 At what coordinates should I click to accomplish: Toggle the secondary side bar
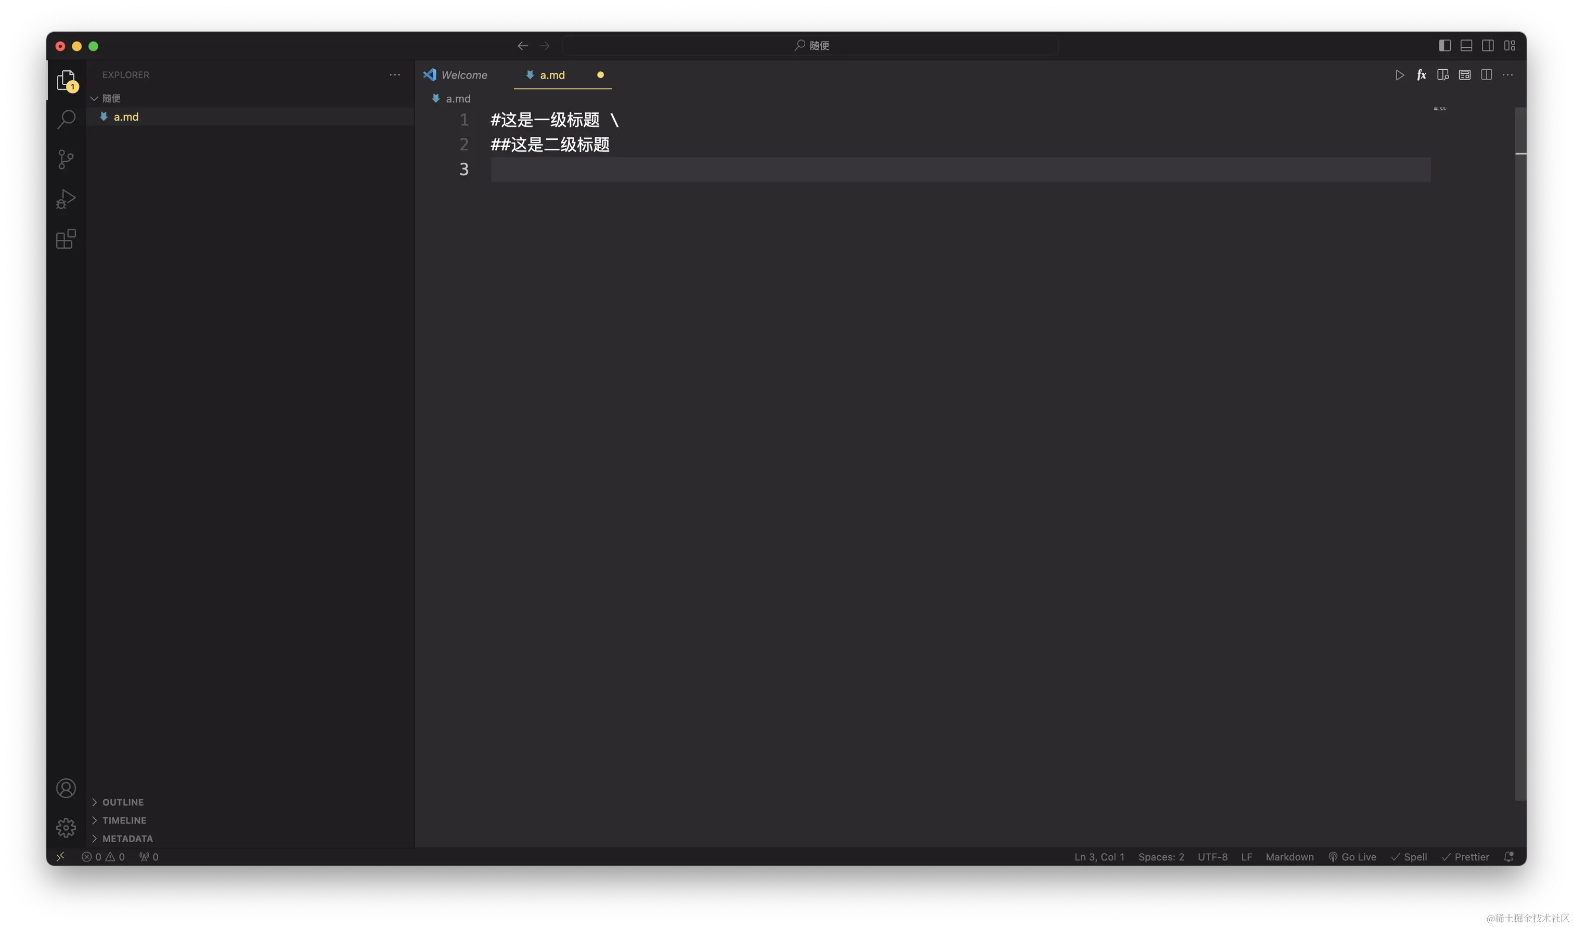point(1488,46)
